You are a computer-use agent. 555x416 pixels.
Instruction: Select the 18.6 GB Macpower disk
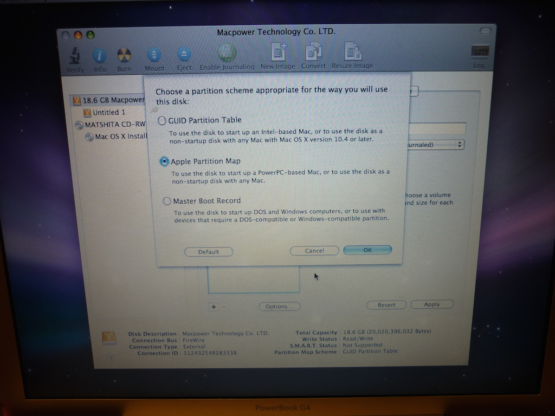(x=108, y=100)
